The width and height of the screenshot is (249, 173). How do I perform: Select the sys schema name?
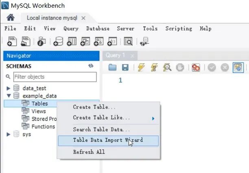point(27,135)
